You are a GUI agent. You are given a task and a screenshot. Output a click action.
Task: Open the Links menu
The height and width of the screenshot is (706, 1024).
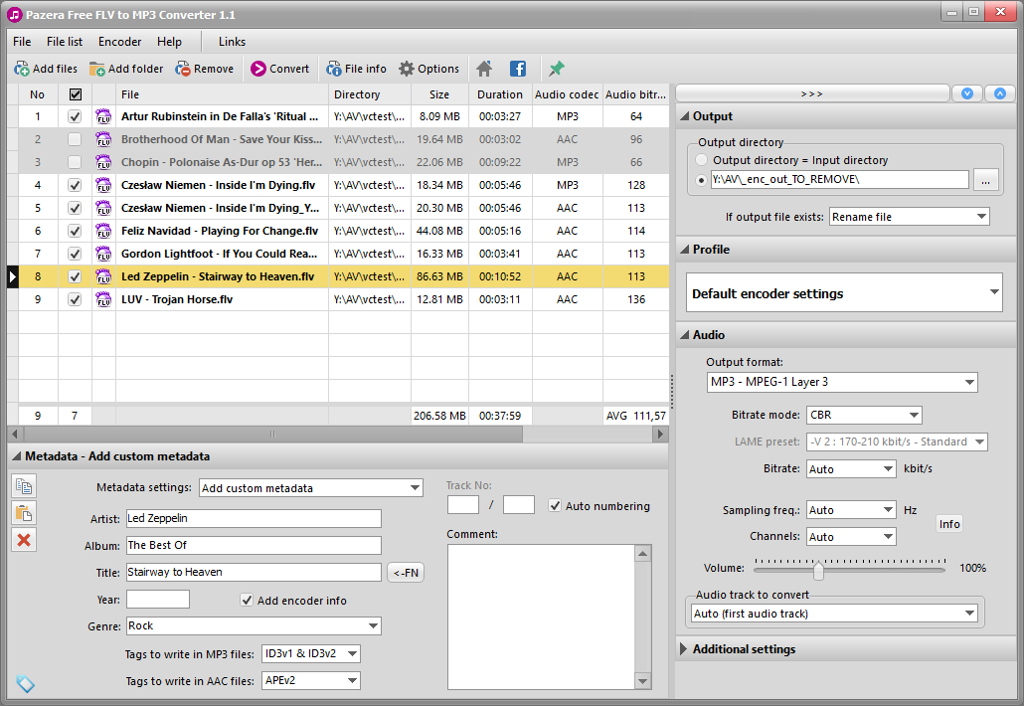click(232, 42)
